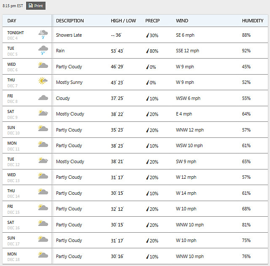Screen dimensions: 270x266
Task: Click the SE 6 mph wind value
Action: [x=185, y=35]
